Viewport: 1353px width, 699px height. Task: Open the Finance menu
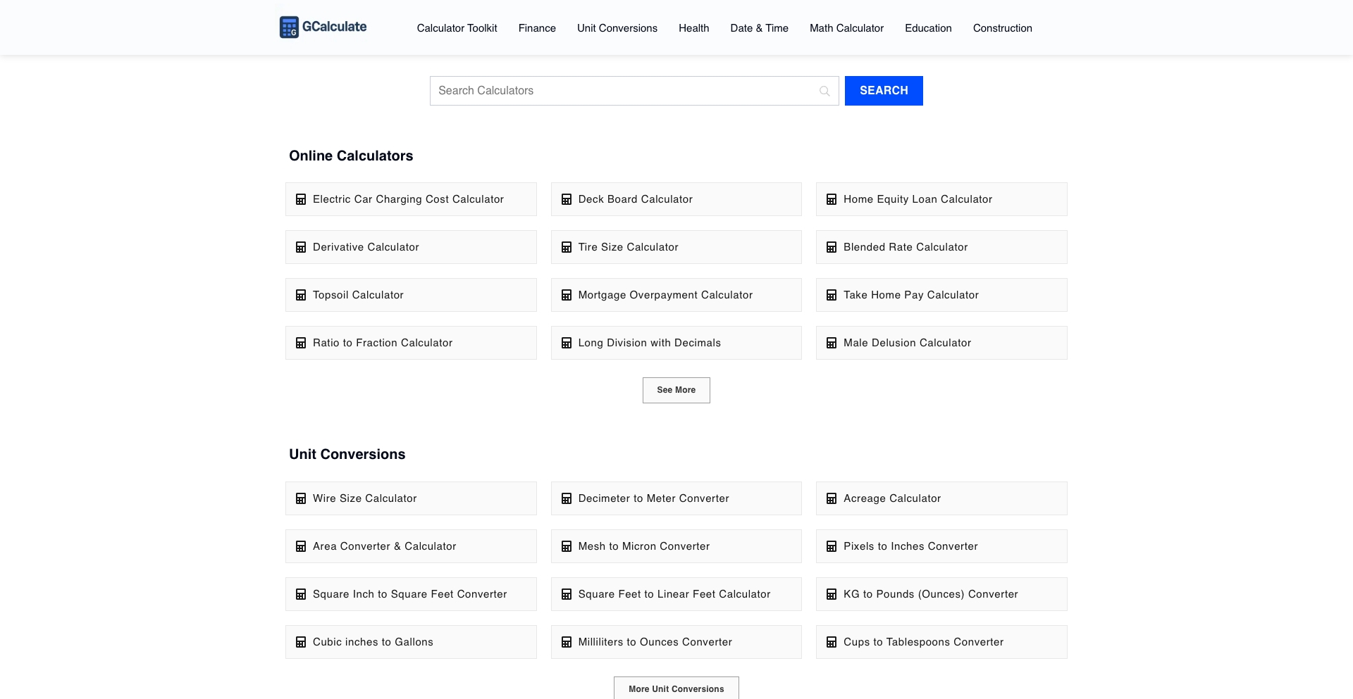[537, 28]
